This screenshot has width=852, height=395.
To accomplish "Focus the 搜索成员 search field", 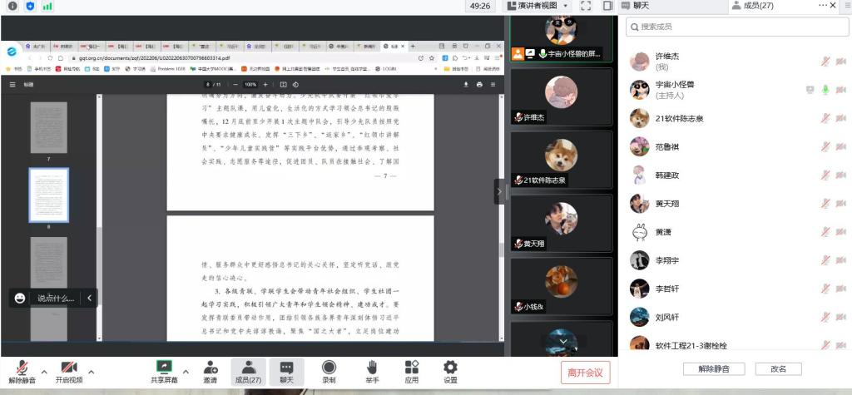I will (736, 27).
